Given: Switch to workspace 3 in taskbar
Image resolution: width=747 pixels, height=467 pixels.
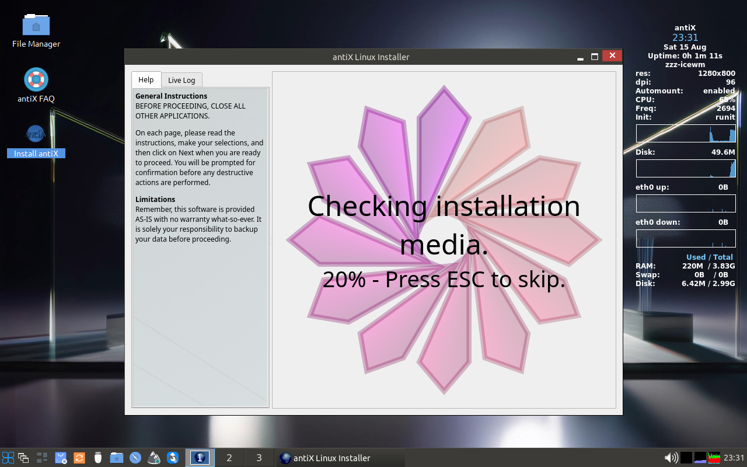Looking at the screenshot, I should (259, 458).
